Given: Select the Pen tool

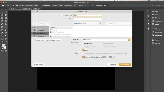Looking at the screenshot, I should tap(6, 33).
